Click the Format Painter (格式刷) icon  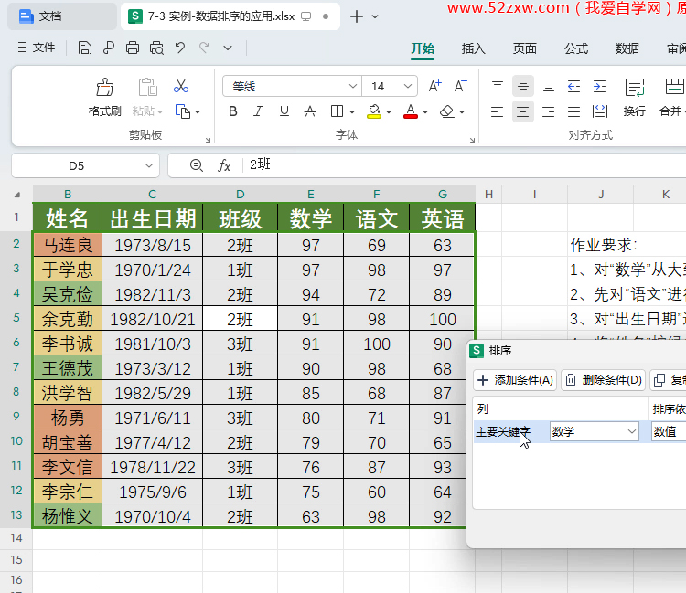pyautogui.click(x=104, y=87)
